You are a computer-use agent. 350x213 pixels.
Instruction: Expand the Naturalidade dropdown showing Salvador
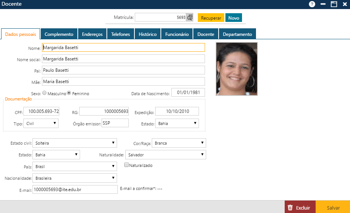click(x=166, y=154)
